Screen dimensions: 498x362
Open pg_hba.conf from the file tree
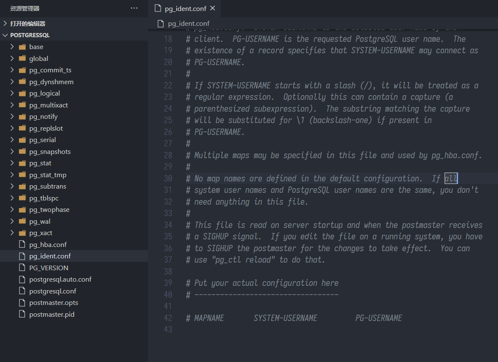click(x=48, y=244)
